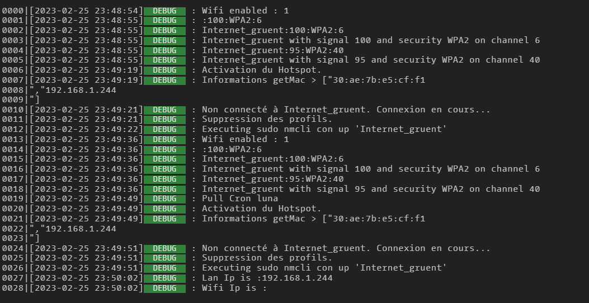Click the "Suppression des profils." message on line 0011

click(267, 119)
